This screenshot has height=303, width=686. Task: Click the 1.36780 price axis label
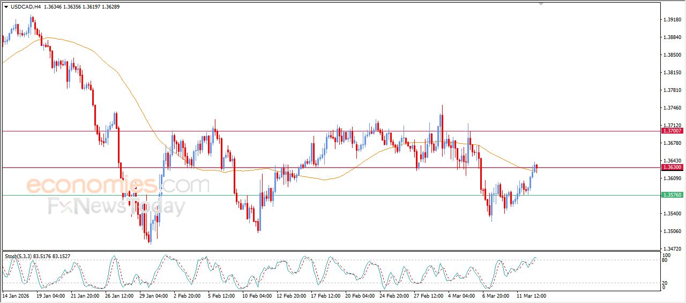[672, 143]
